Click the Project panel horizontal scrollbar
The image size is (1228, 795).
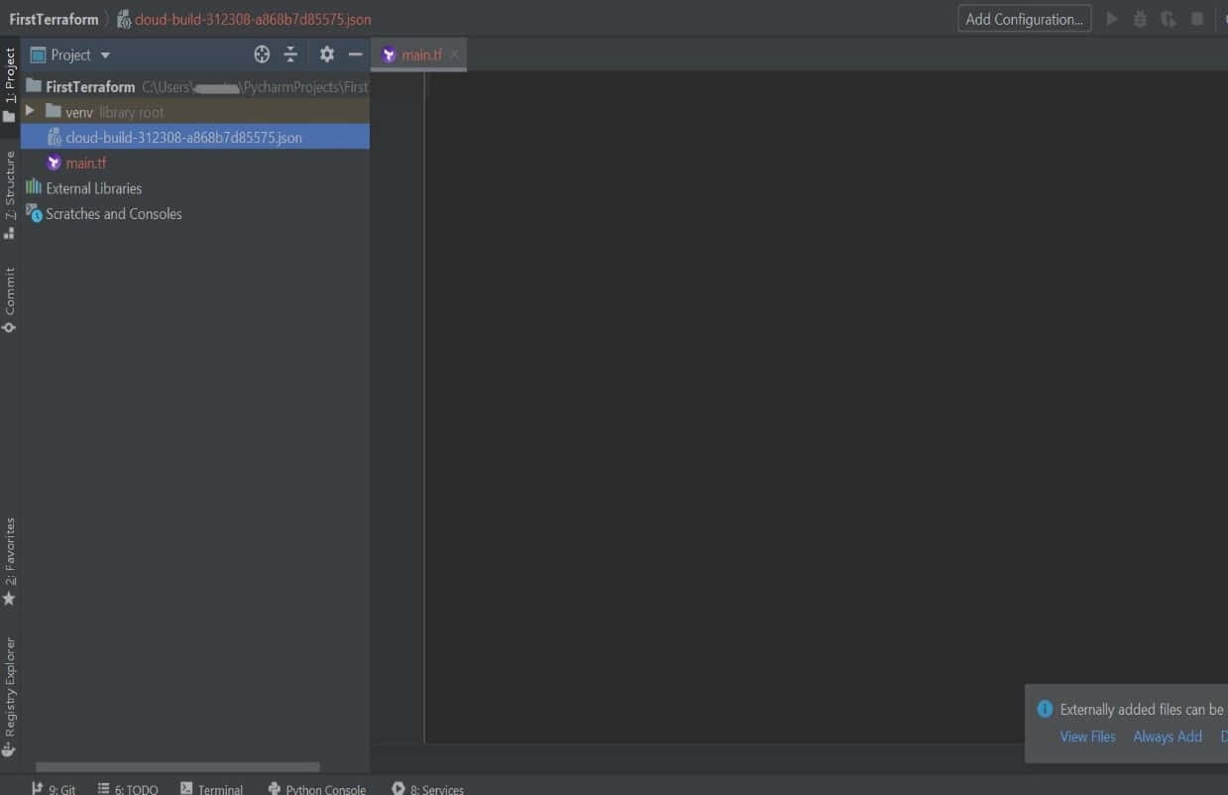click(x=177, y=766)
